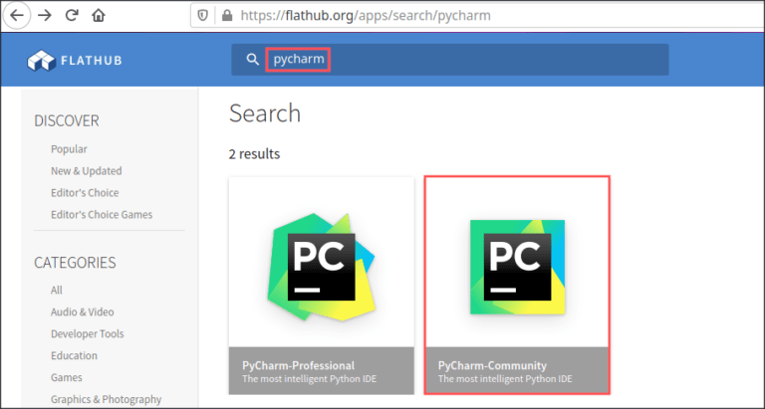
Task: Select the Education category
Action: tap(74, 356)
